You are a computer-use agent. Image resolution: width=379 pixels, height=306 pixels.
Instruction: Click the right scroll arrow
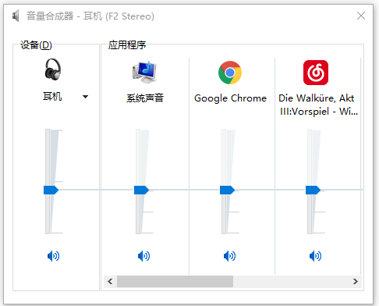(x=356, y=282)
